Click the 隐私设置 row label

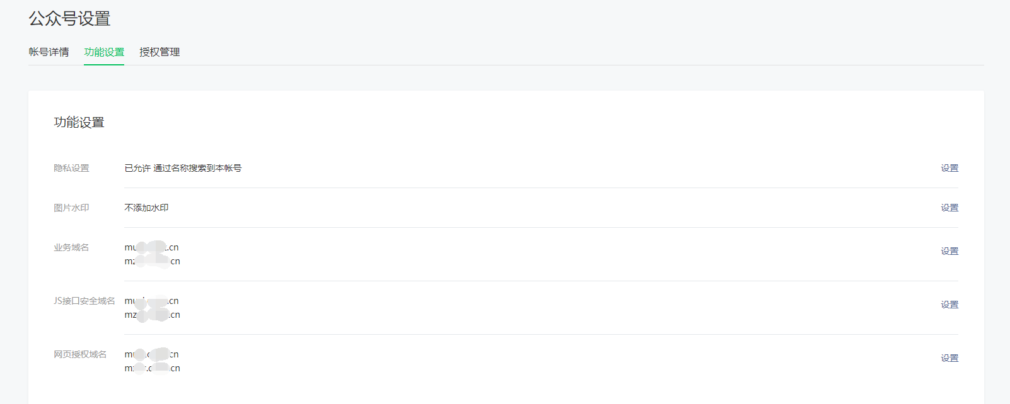point(71,168)
